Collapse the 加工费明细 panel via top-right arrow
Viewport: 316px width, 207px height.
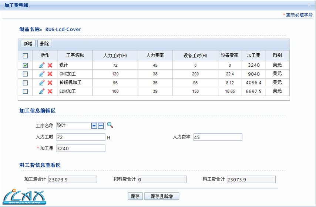[309, 6]
